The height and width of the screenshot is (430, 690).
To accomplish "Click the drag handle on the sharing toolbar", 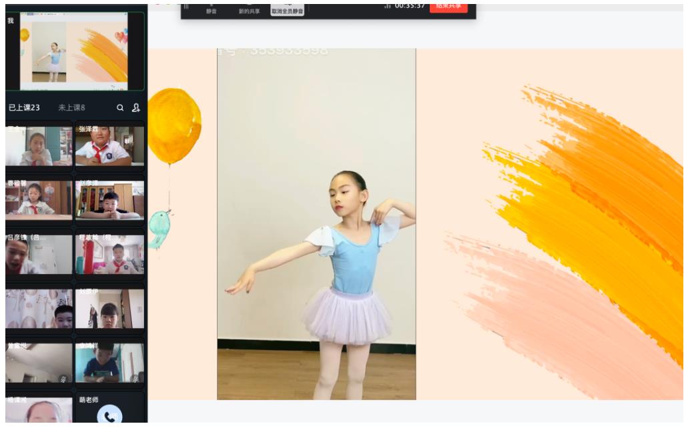I will pos(186,6).
